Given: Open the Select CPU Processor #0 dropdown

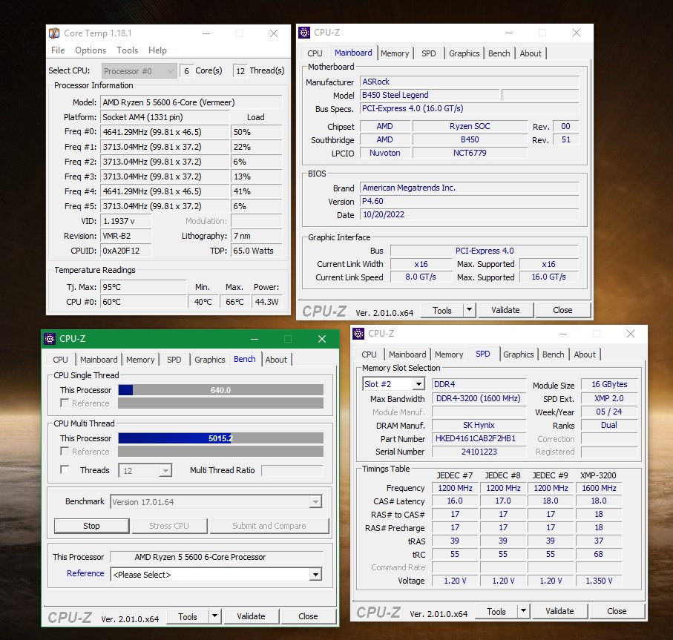Looking at the screenshot, I should click(x=139, y=70).
